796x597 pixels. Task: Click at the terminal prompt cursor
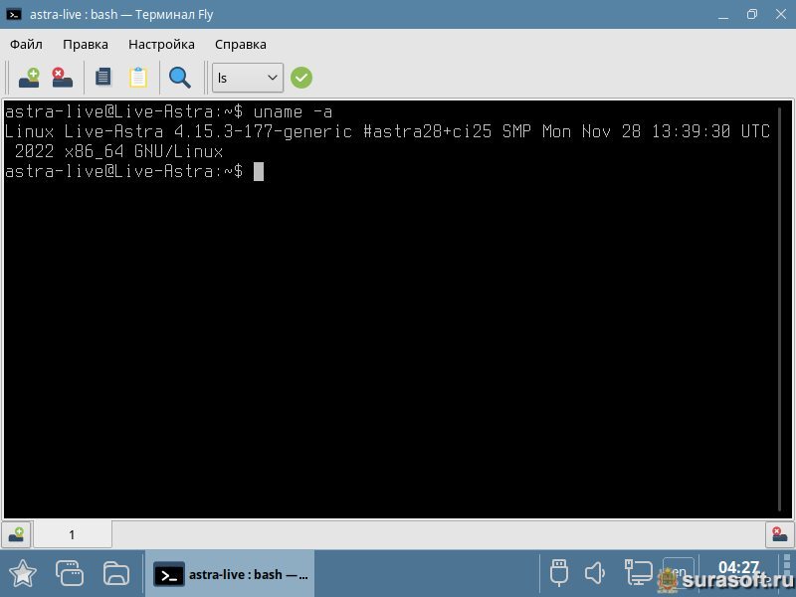pos(259,171)
